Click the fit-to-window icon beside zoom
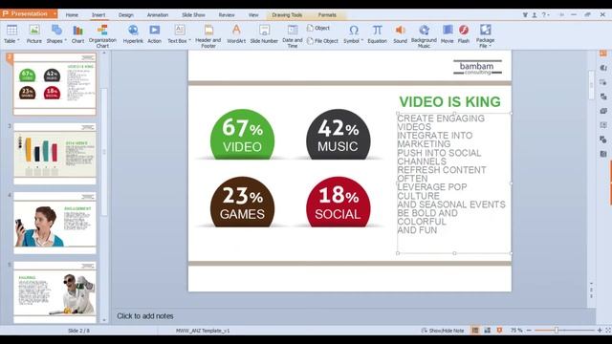 click(x=608, y=331)
